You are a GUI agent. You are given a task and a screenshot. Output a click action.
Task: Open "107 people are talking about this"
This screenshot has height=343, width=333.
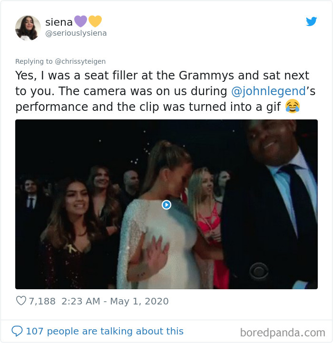pyautogui.click(x=104, y=331)
